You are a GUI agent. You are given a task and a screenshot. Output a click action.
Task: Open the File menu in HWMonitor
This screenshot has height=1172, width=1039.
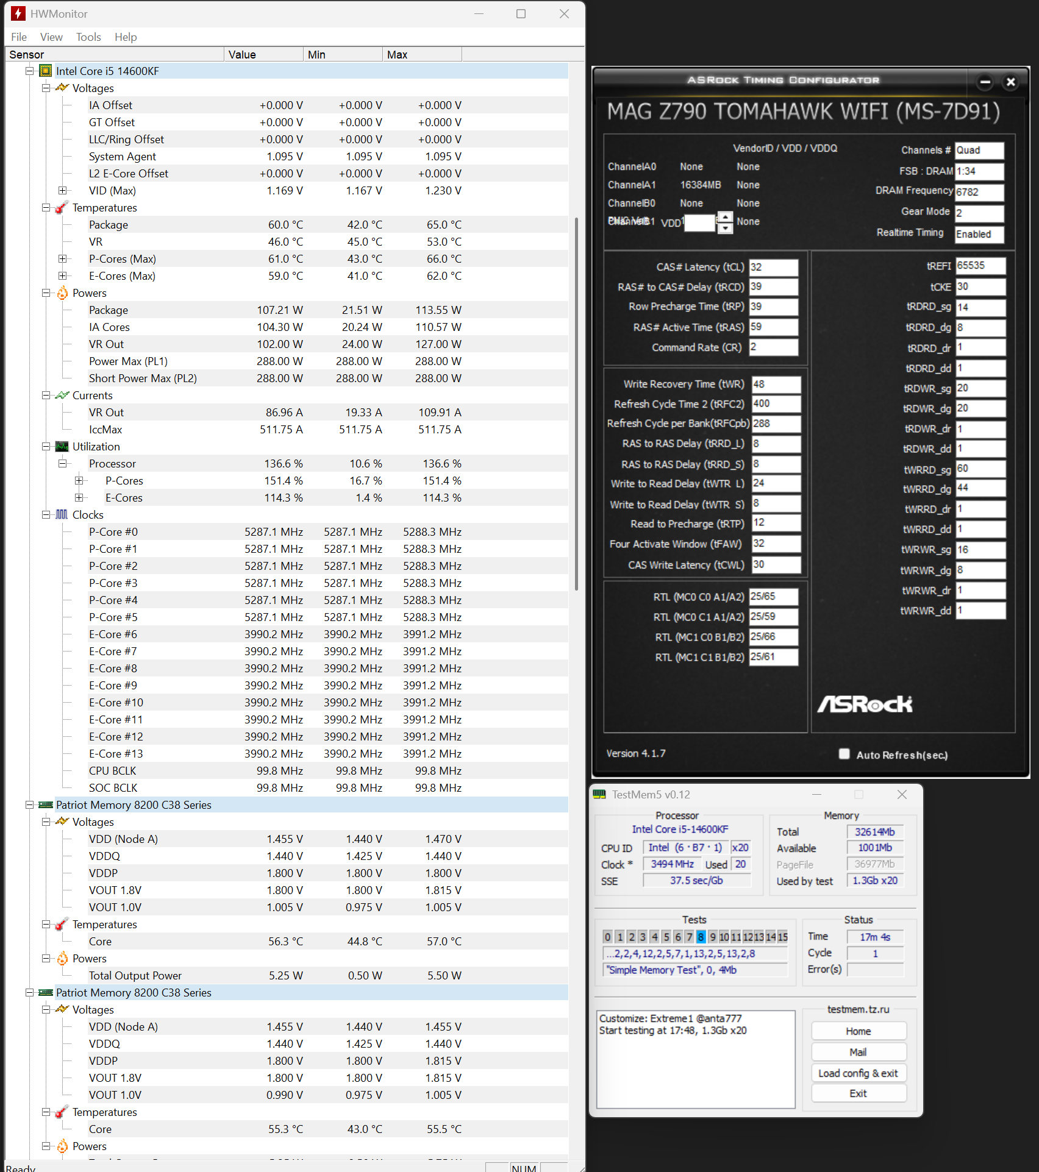(19, 37)
